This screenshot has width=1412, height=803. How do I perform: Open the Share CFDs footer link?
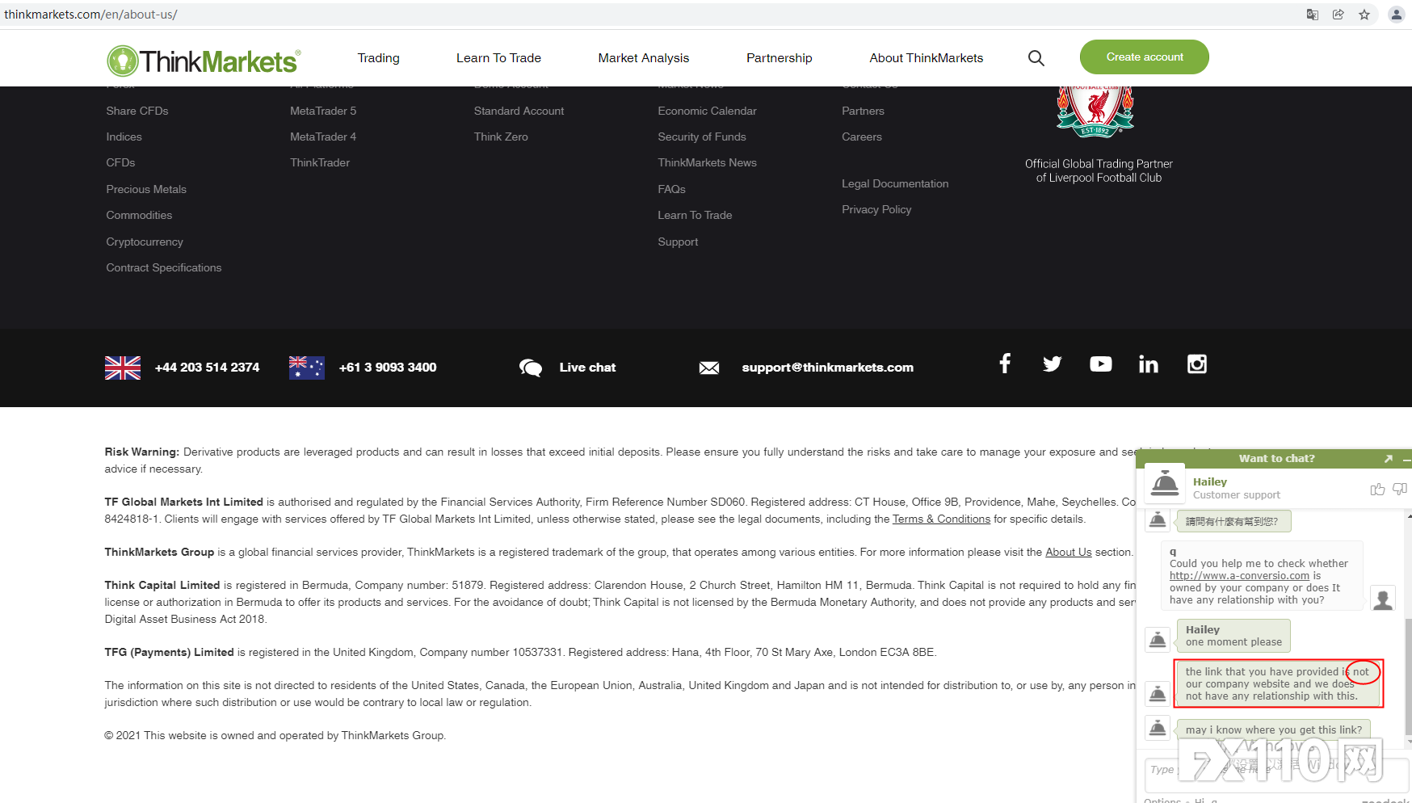tap(137, 111)
